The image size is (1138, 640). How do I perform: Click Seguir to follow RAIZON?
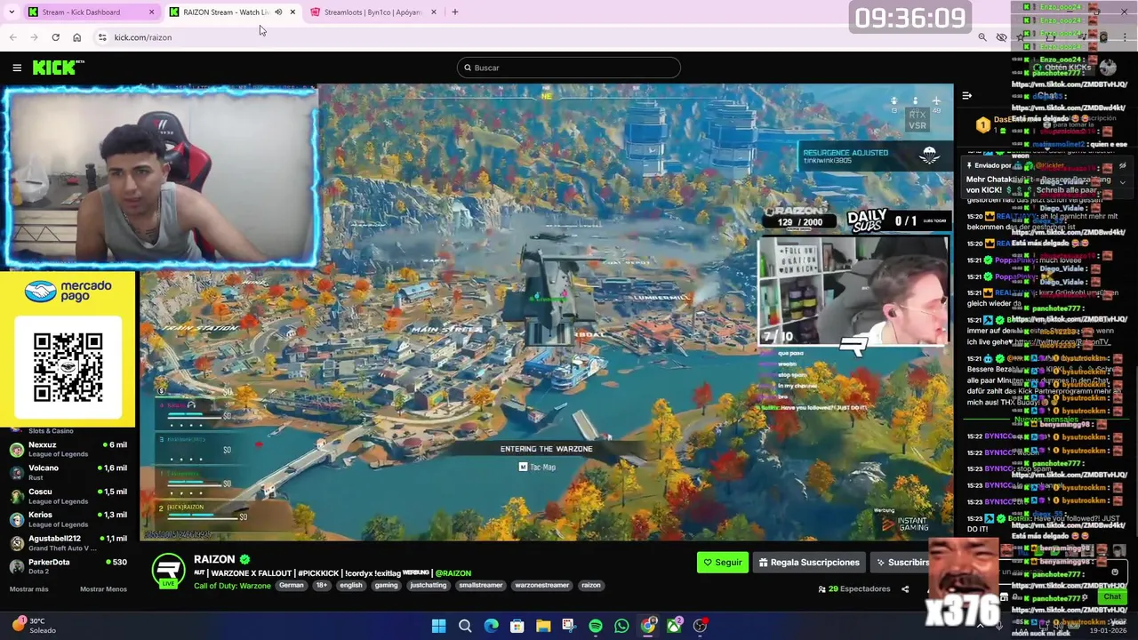pyautogui.click(x=722, y=563)
